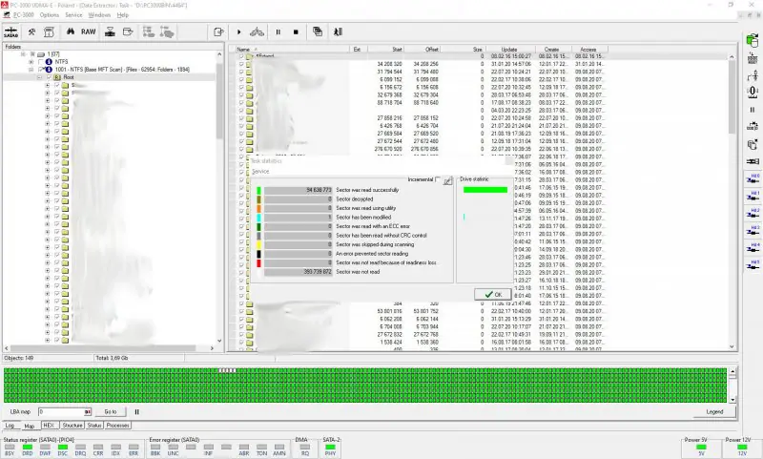Stop the task using toolbar stop

(x=296, y=32)
